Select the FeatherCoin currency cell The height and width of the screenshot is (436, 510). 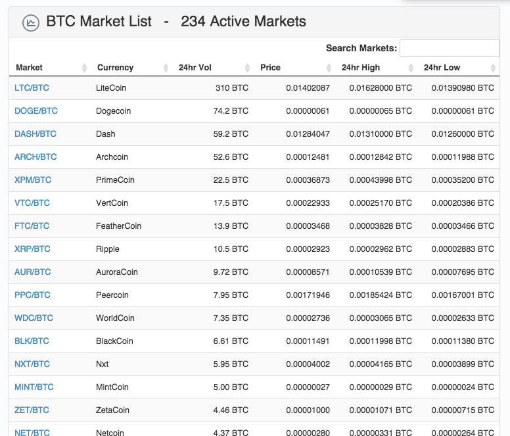point(118,226)
